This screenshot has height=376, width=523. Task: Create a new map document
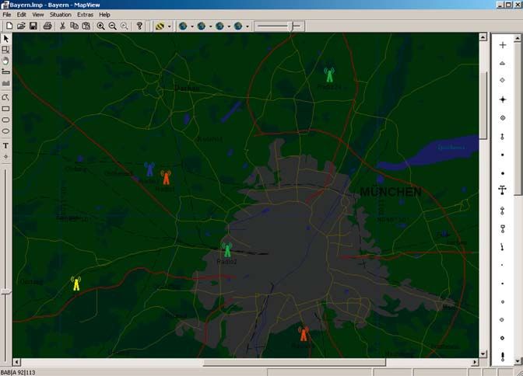(9, 26)
